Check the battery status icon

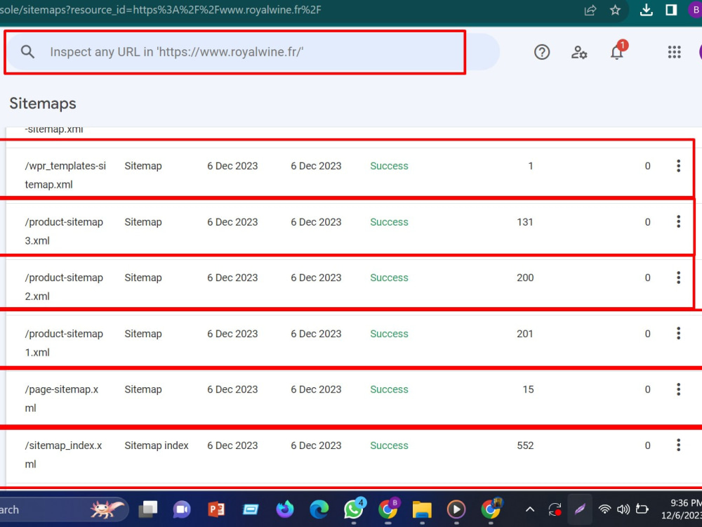tap(642, 509)
